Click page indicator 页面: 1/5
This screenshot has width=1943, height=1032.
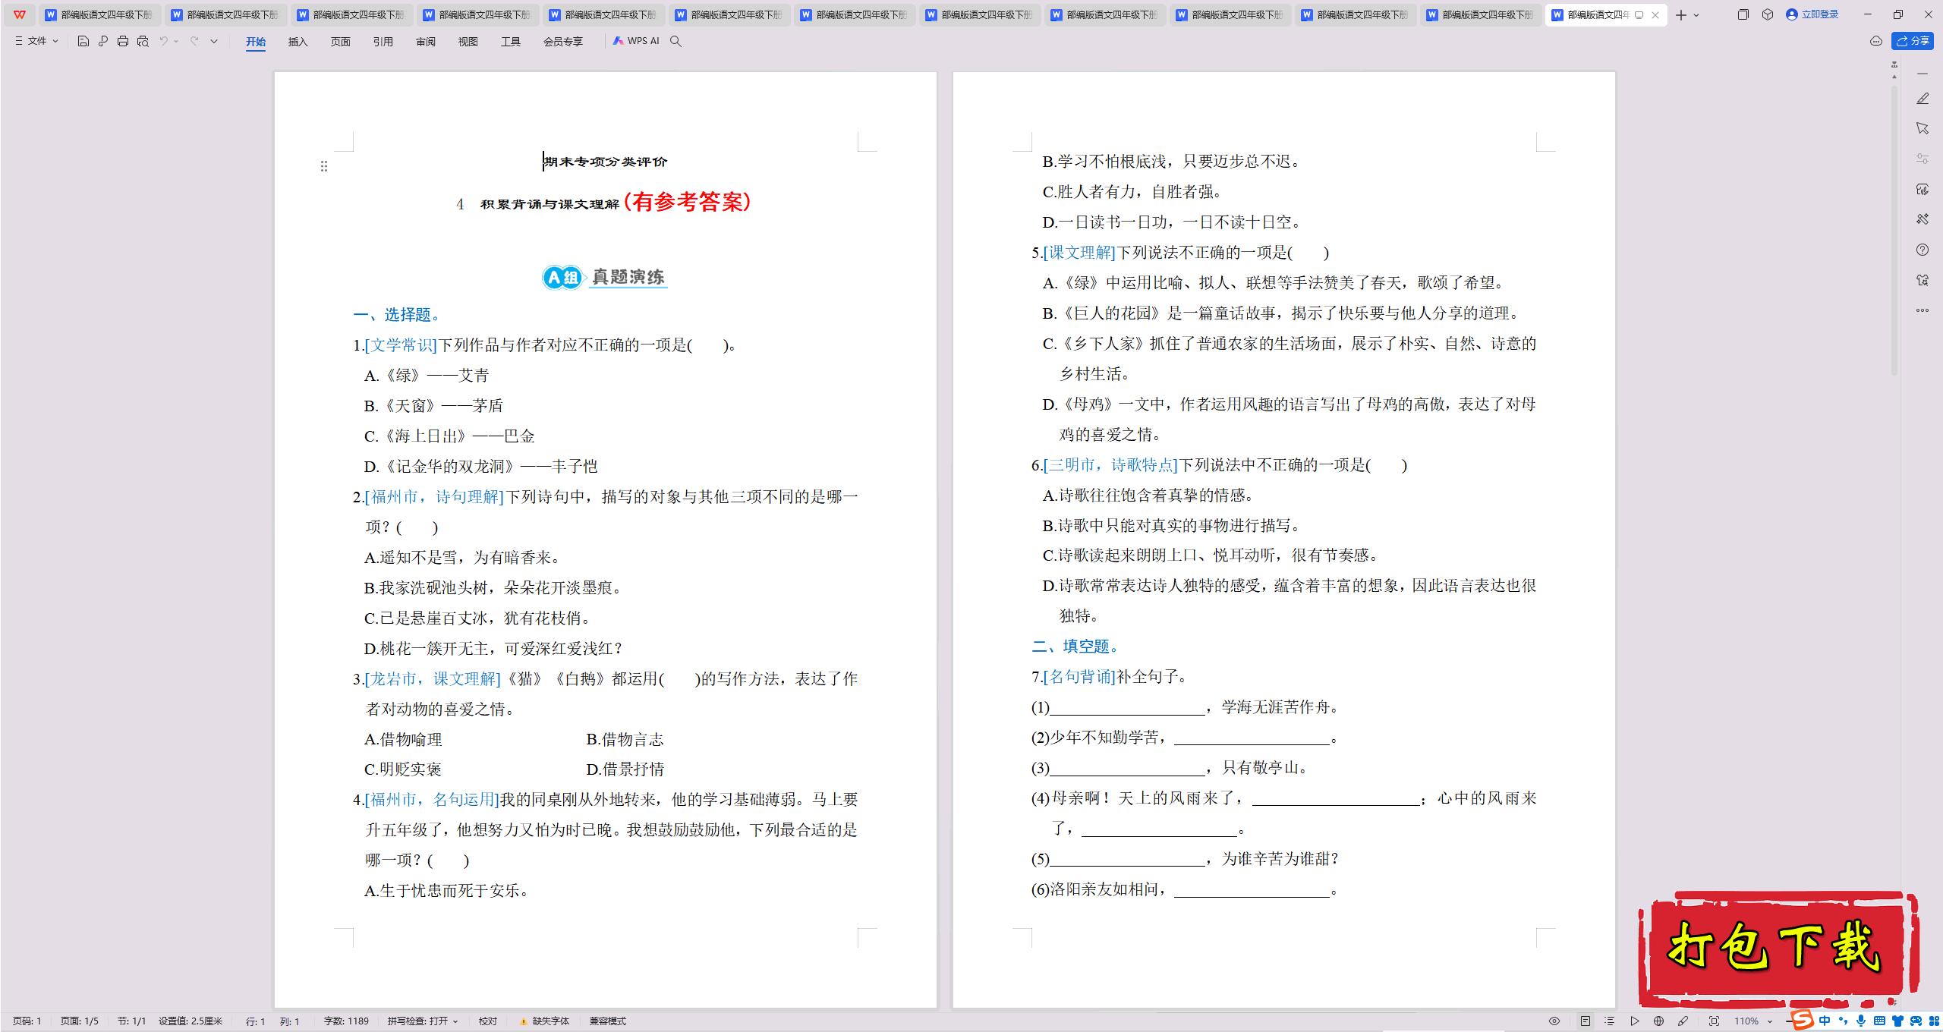click(80, 1021)
